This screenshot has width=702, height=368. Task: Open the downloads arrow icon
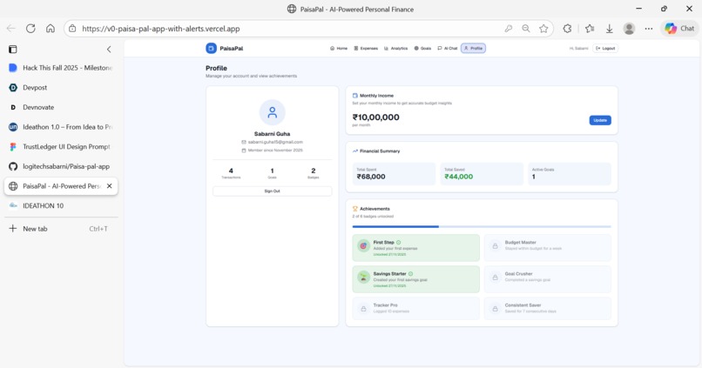pos(610,29)
